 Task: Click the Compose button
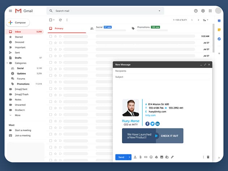pos(17,22)
